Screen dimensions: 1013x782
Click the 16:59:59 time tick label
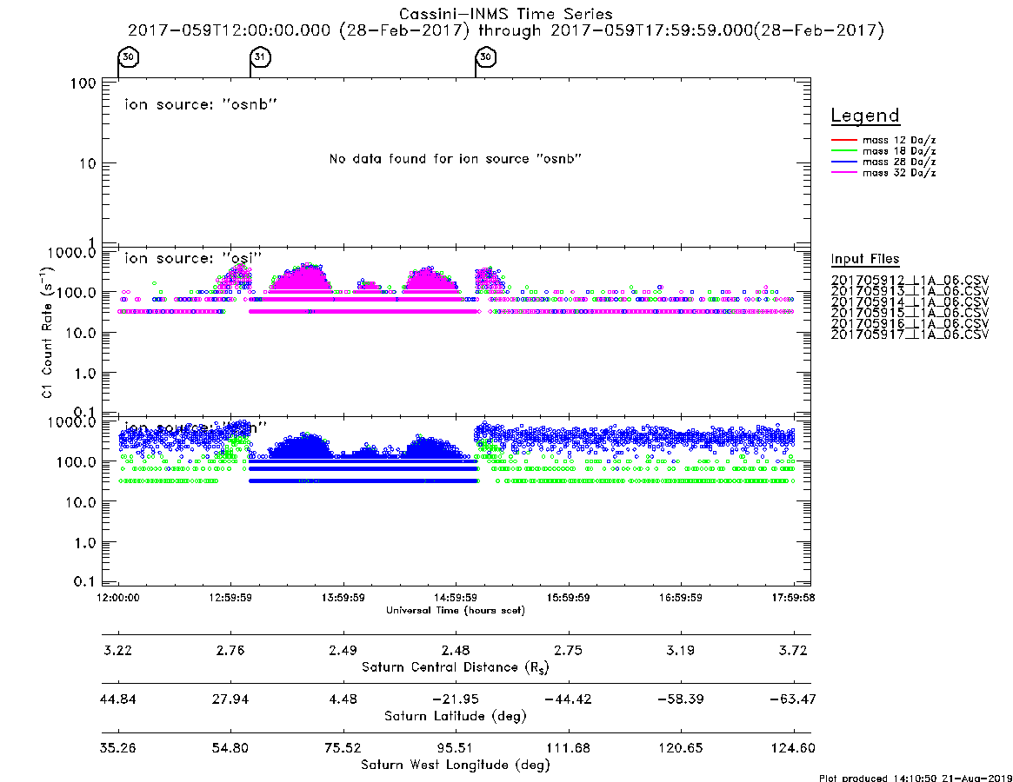point(681,598)
